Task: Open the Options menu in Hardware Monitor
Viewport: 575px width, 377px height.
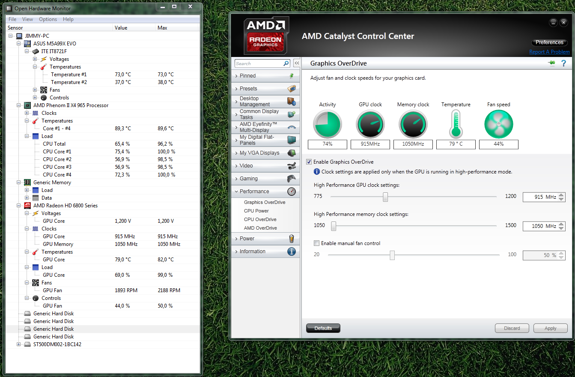Action: tap(48, 19)
